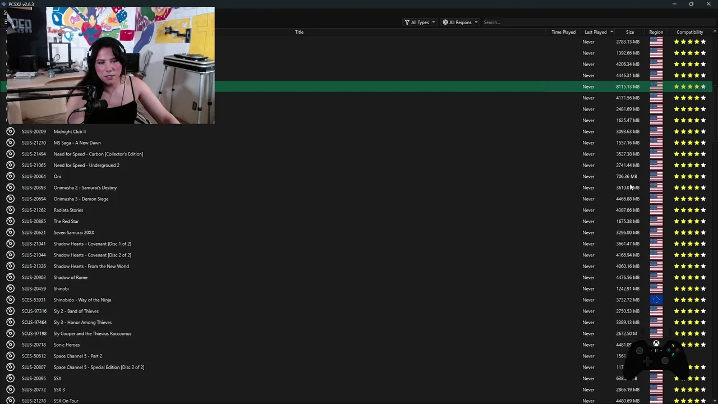Click the disc icon for Onimusha 3 - Demon Siege
This screenshot has height=404, width=718.
tap(10, 199)
